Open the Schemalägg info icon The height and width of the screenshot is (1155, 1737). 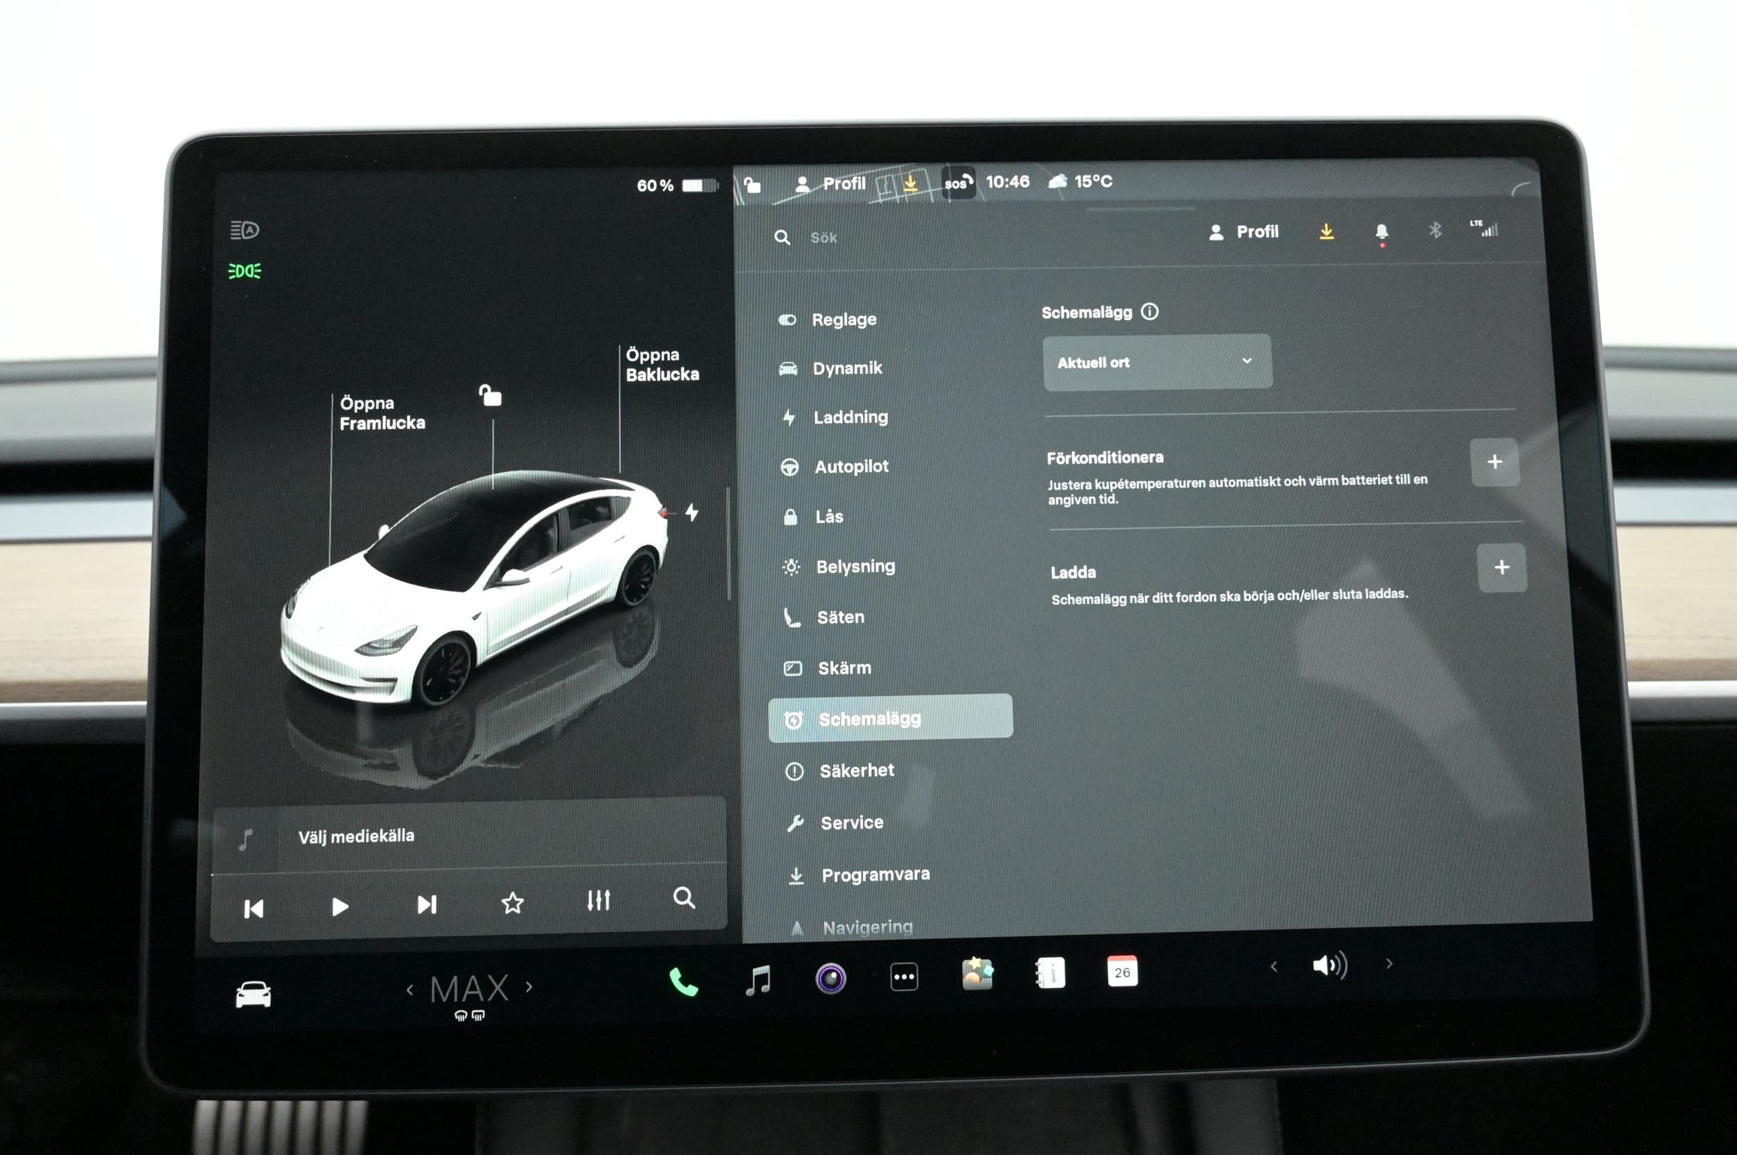pos(1149,312)
